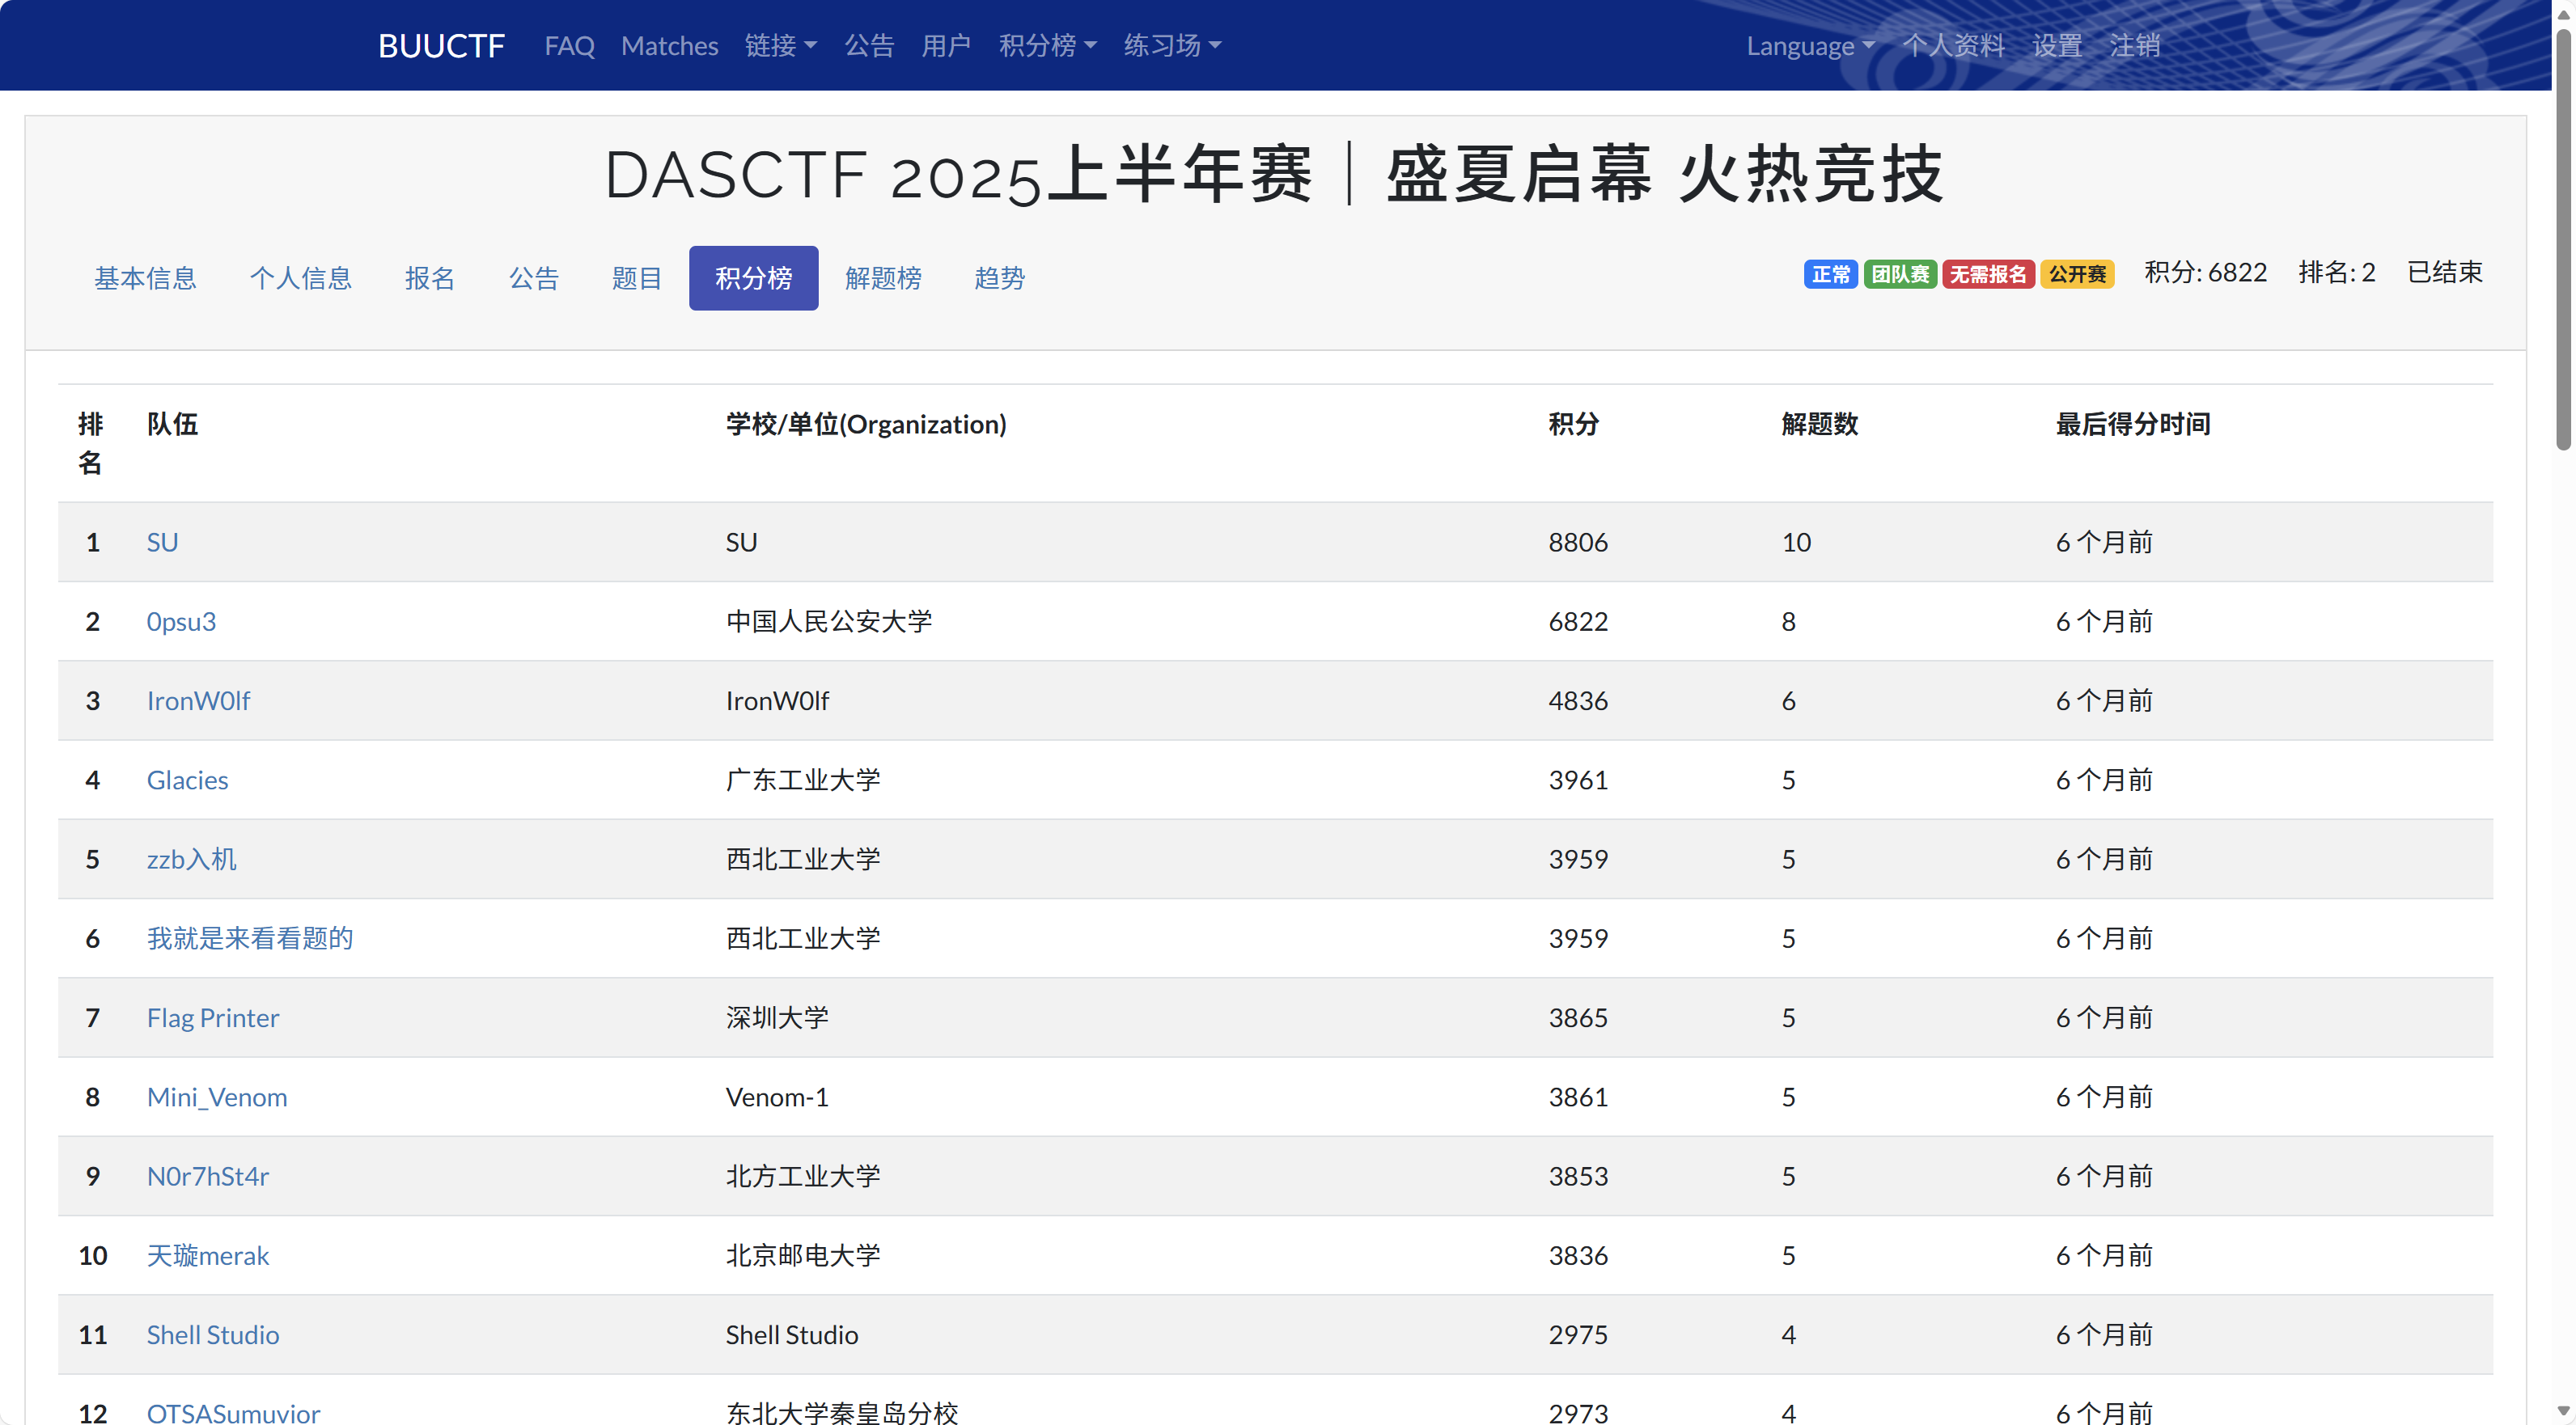Open team Flag Printer link

click(x=212, y=1017)
